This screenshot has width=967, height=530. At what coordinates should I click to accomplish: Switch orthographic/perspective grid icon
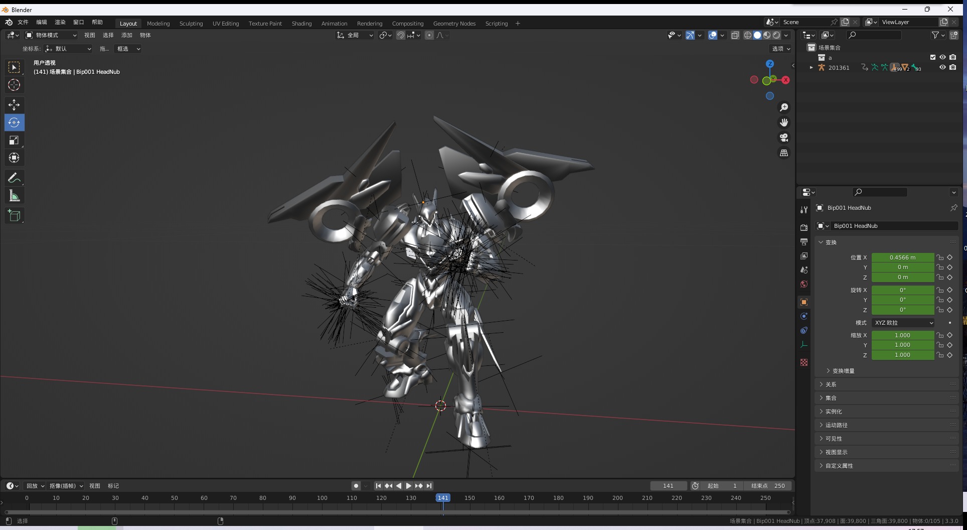click(x=784, y=153)
